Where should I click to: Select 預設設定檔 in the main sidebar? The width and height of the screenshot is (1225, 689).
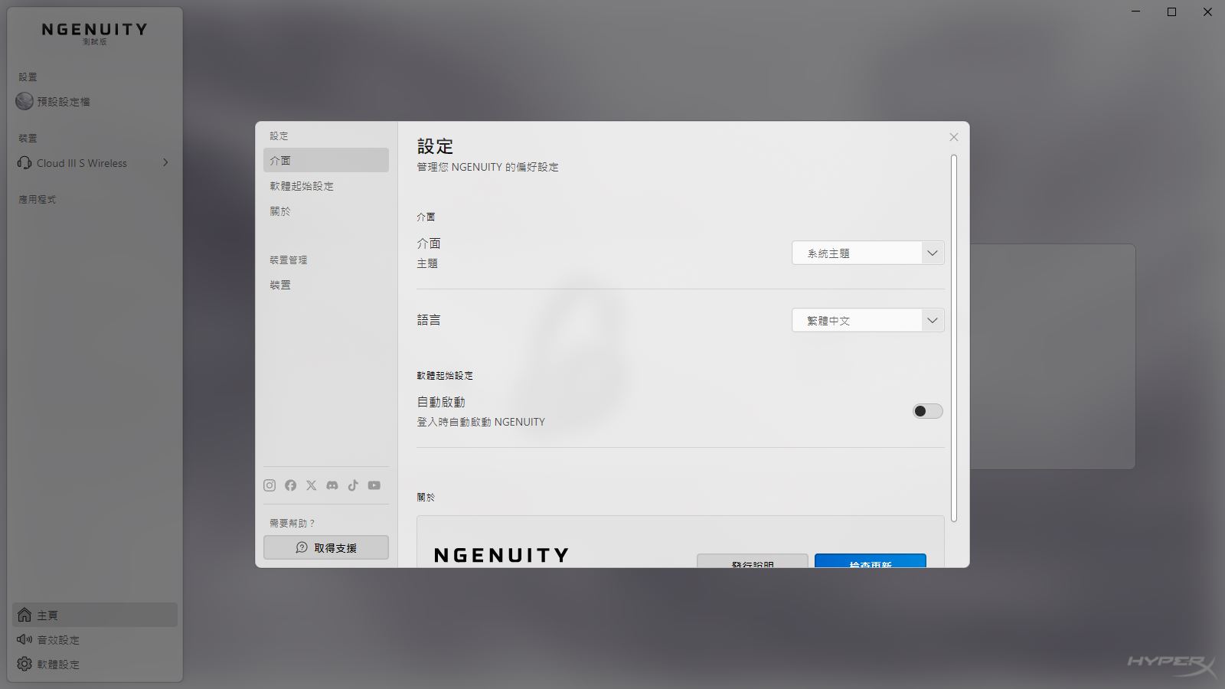click(95, 101)
